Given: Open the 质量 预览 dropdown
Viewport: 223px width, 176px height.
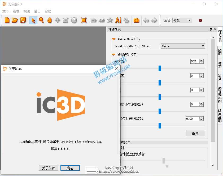Looking at the screenshot, I should 182,20.
